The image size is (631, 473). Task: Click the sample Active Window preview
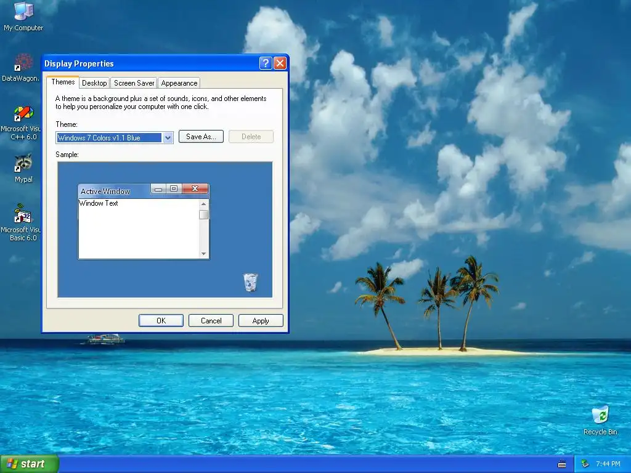coord(144,221)
